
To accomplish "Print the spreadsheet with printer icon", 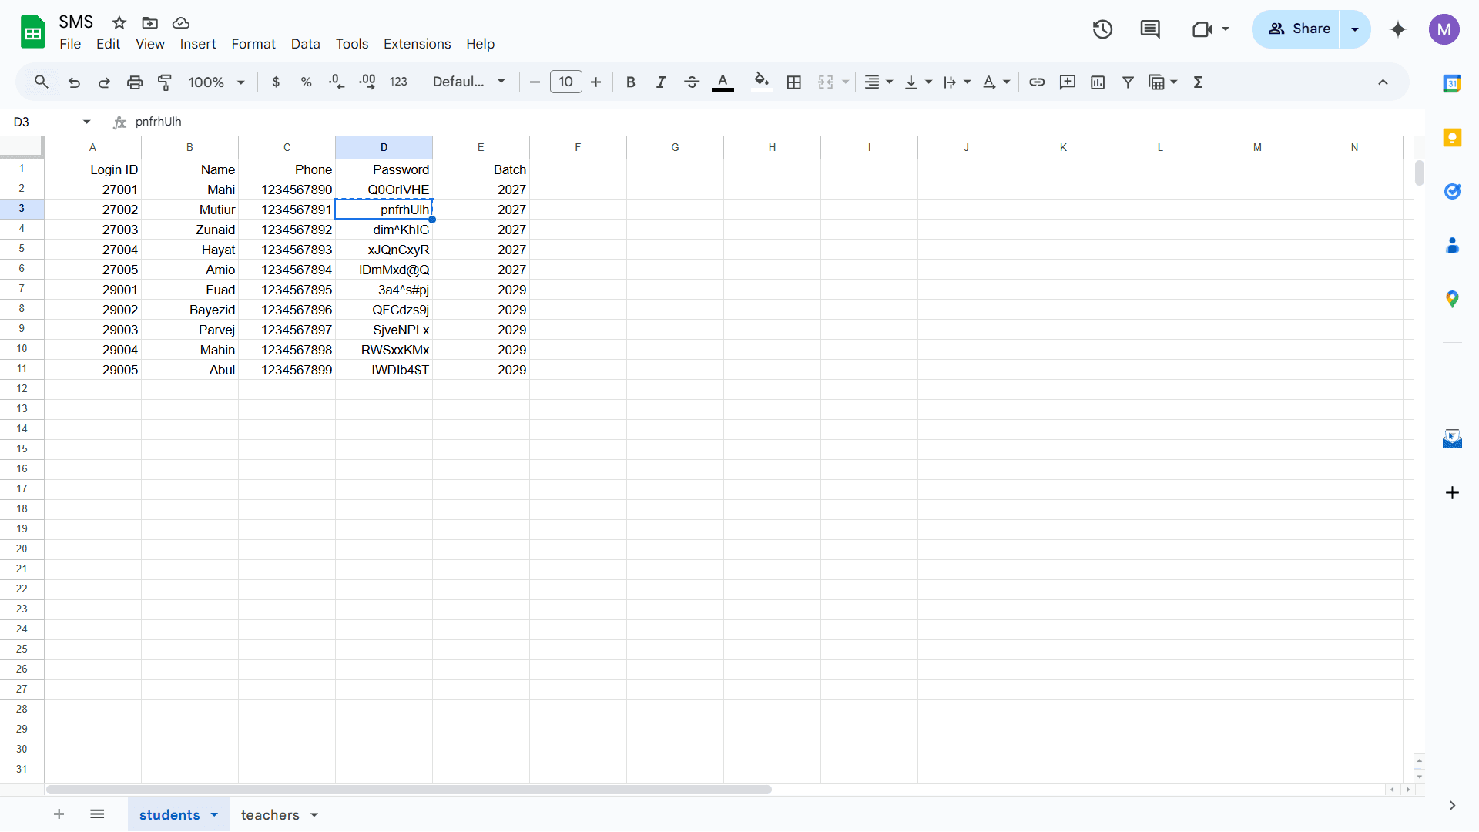I will point(135,82).
